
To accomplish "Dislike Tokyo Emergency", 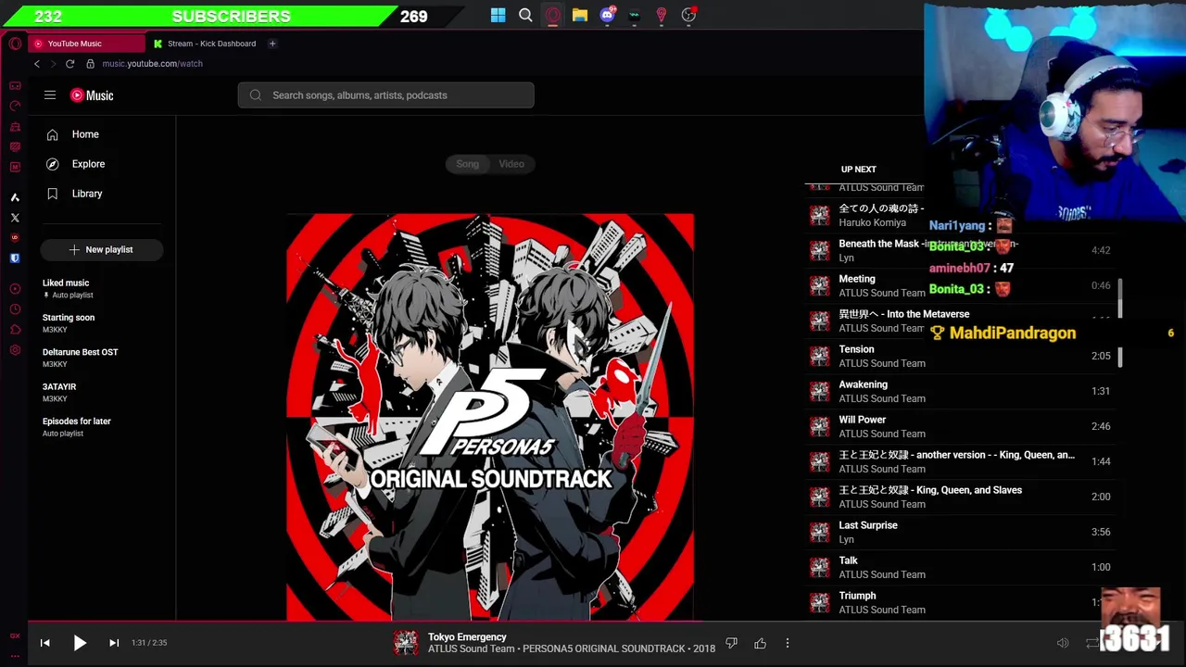I will [x=731, y=643].
